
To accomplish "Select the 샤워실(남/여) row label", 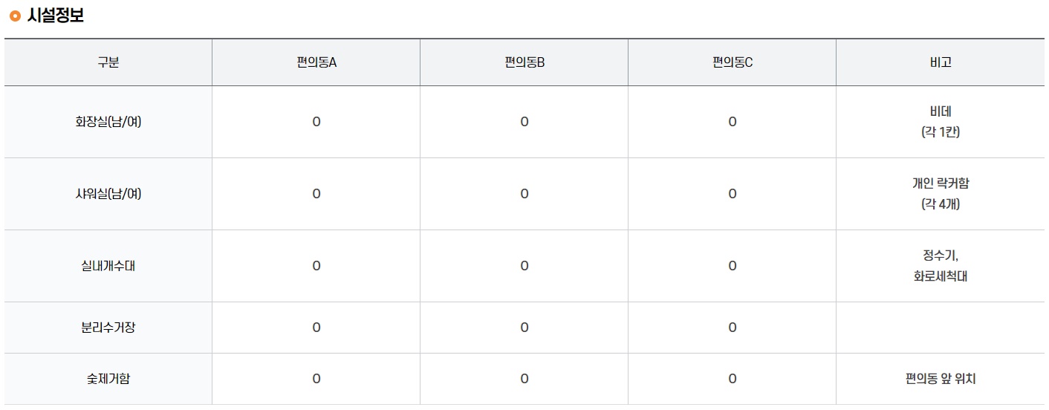I will tap(108, 194).
